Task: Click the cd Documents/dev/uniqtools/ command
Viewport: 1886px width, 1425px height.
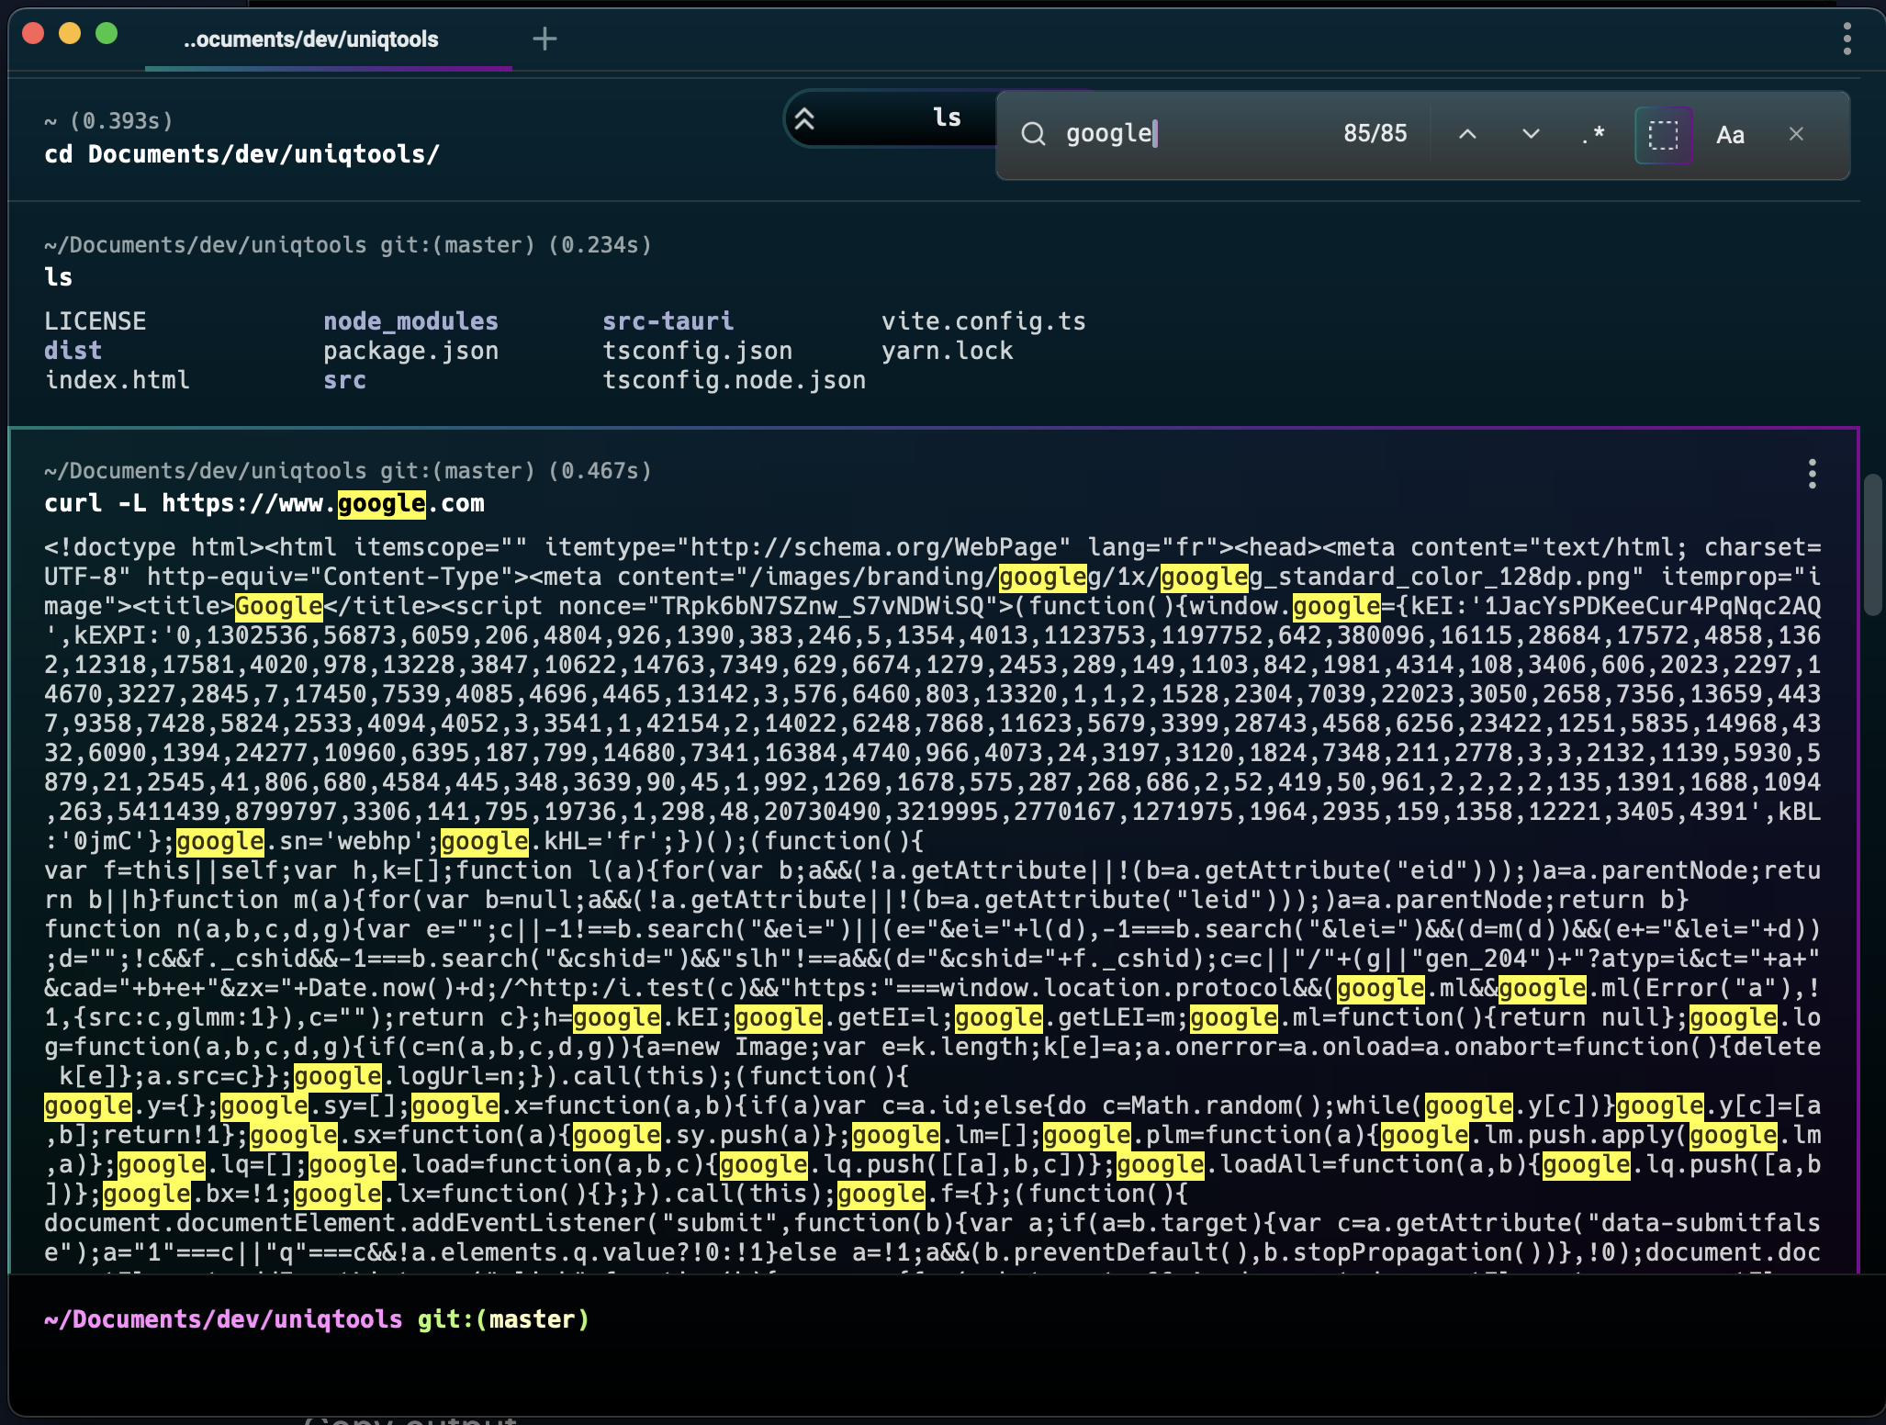Action: (241, 154)
